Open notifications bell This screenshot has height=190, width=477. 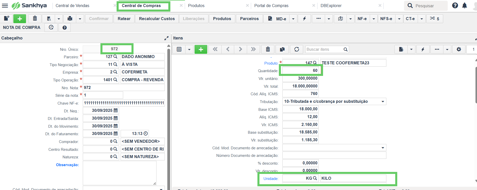464,6
